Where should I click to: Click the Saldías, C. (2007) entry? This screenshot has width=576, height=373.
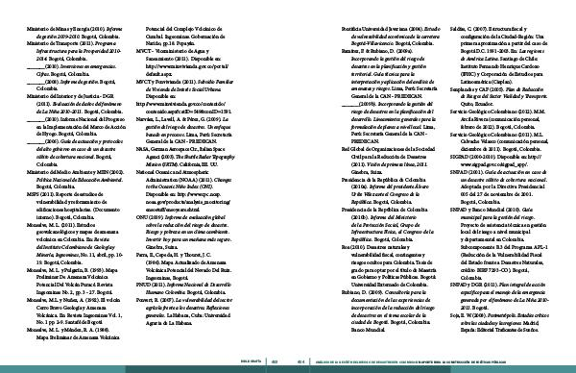click(x=499, y=55)
